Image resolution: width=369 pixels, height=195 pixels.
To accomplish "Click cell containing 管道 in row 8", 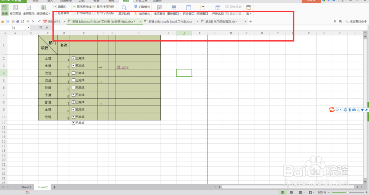I will [x=48, y=102].
